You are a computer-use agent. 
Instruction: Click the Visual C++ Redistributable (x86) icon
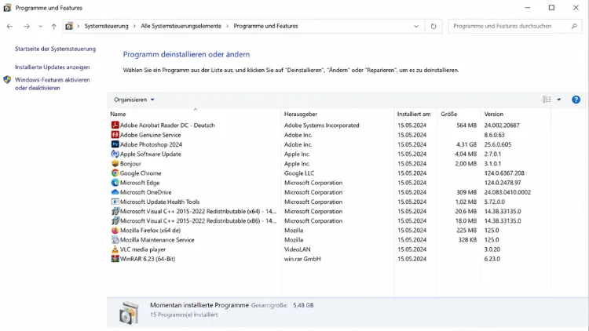tap(115, 220)
